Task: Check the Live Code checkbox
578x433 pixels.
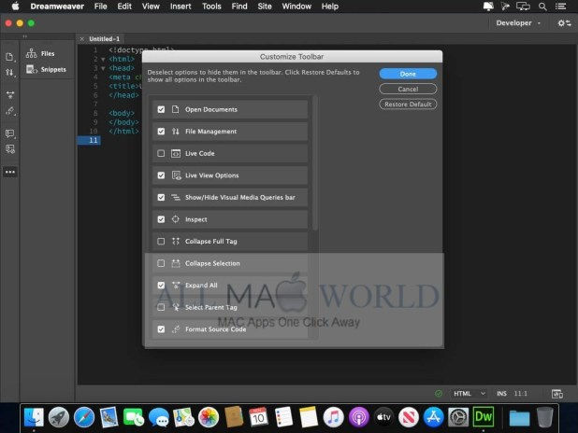Action: pyautogui.click(x=161, y=153)
